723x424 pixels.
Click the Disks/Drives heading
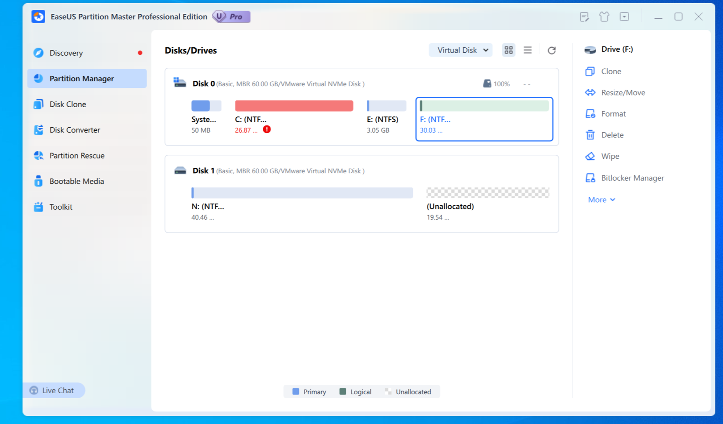point(191,50)
